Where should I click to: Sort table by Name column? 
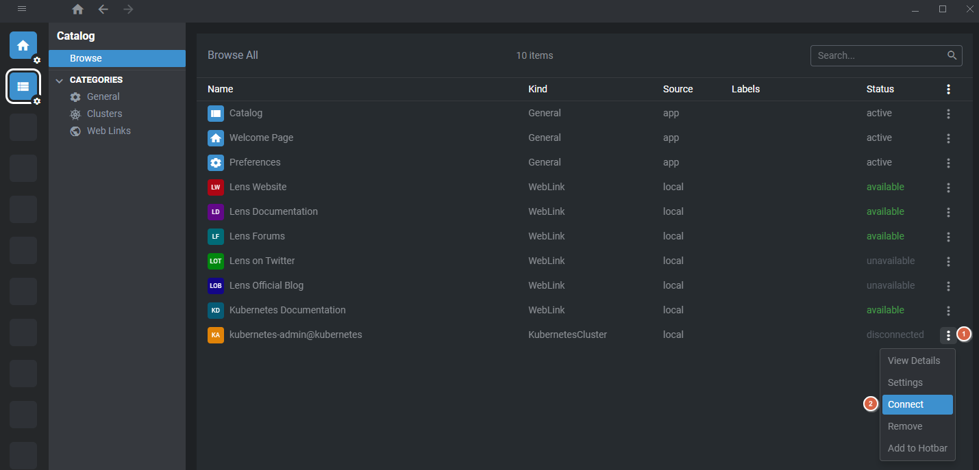pyautogui.click(x=221, y=89)
